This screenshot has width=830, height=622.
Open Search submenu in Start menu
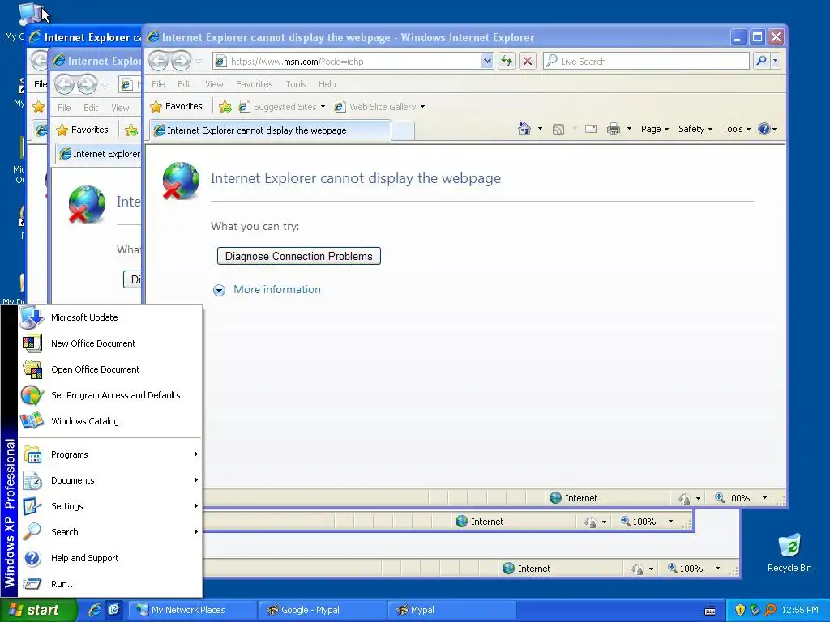[x=110, y=532]
